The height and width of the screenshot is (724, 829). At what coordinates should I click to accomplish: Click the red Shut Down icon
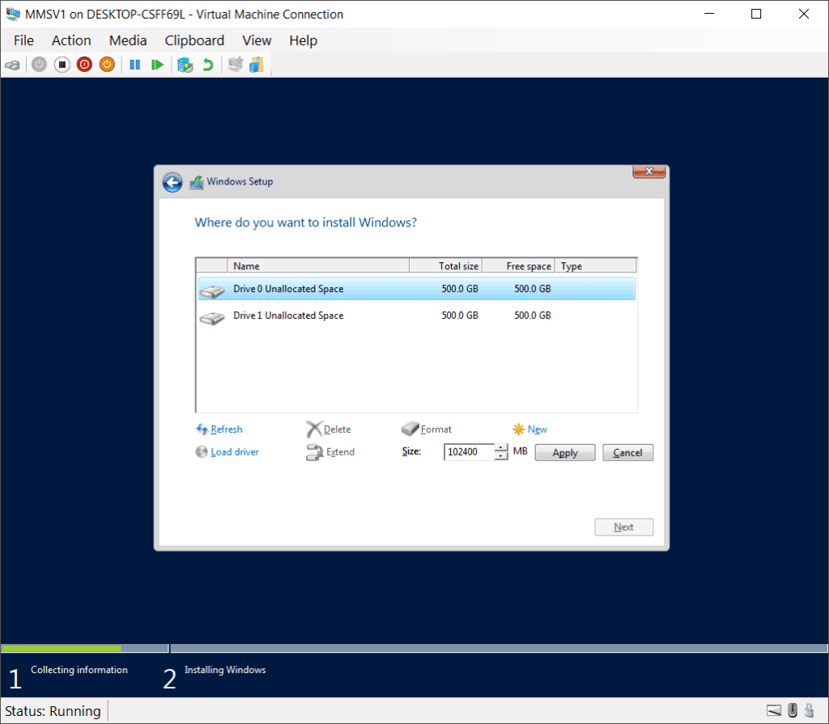[x=84, y=65]
